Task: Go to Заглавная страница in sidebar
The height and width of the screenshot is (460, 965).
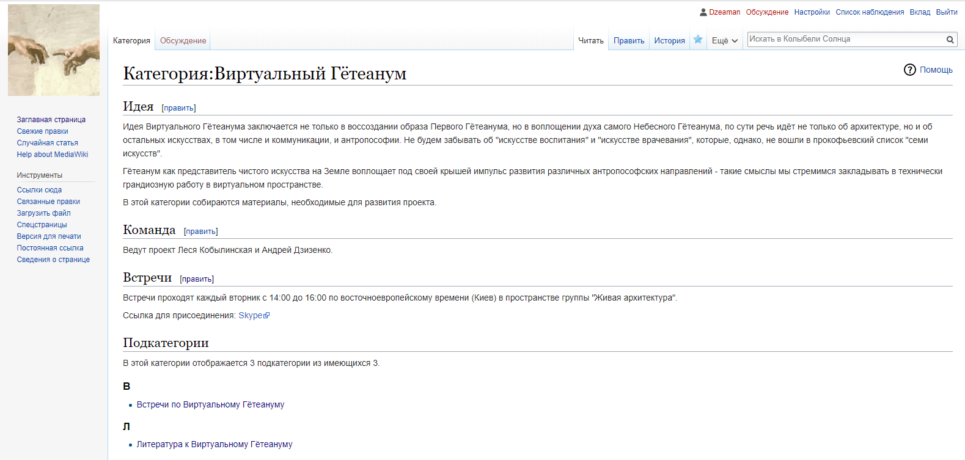Action: point(51,120)
